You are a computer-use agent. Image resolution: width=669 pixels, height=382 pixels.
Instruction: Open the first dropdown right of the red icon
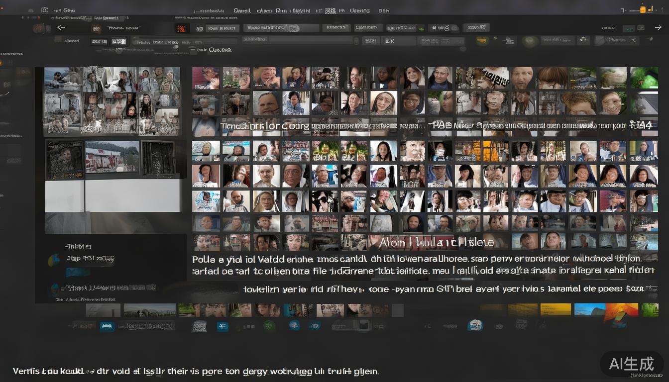[221, 28]
